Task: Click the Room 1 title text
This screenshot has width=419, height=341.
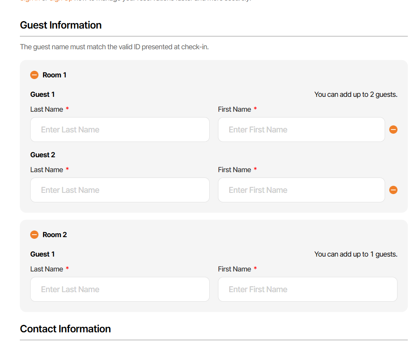Action: [55, 75]
